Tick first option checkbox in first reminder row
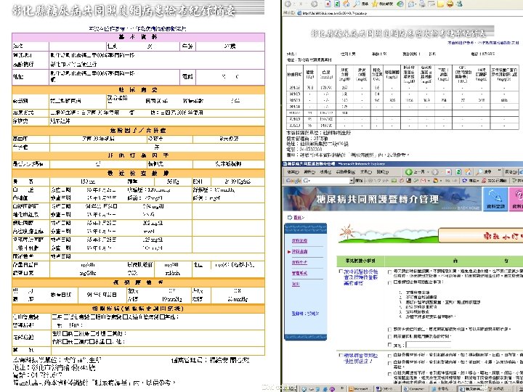 tap(389, 271)
